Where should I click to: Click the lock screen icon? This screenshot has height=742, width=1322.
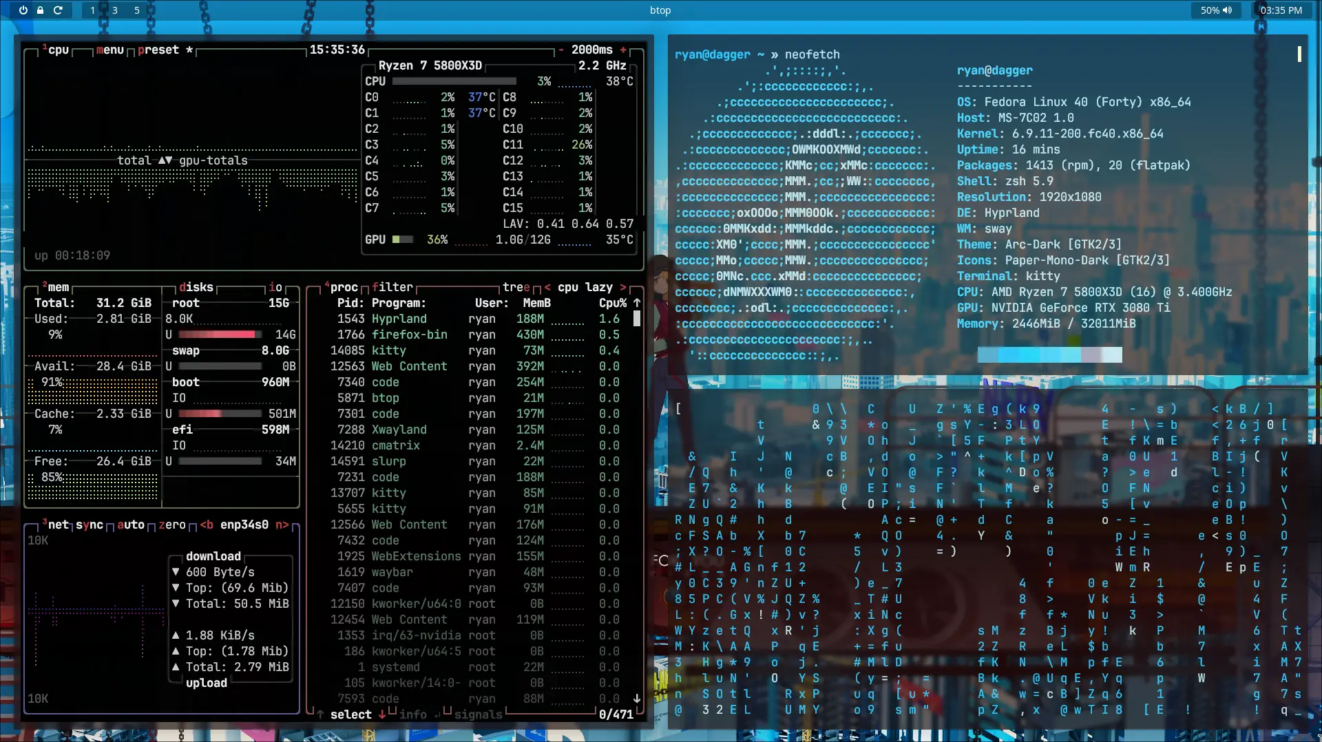tap(41, 10)
